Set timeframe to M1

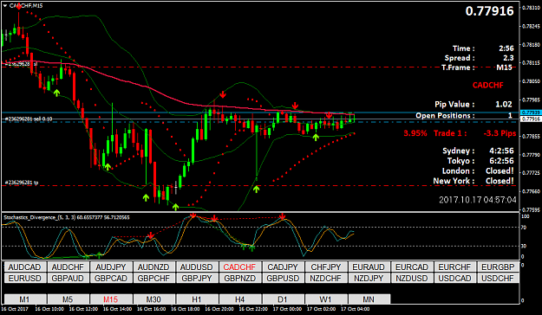point(24,299)
